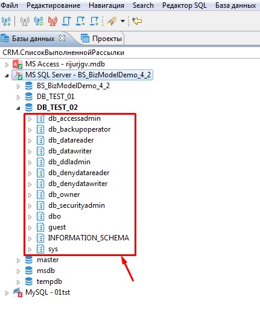Open the База данных menu
Image resolution: width=260 pixels, height=334 pixels.
click(236, 5)
